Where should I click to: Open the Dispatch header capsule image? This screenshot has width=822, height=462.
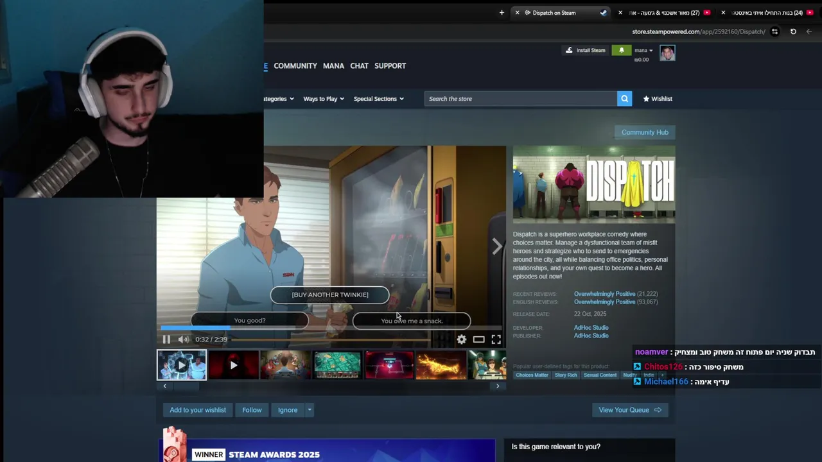594,185
